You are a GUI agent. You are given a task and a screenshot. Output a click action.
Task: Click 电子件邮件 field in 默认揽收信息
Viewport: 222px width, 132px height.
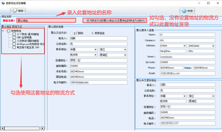pos(99,82)
